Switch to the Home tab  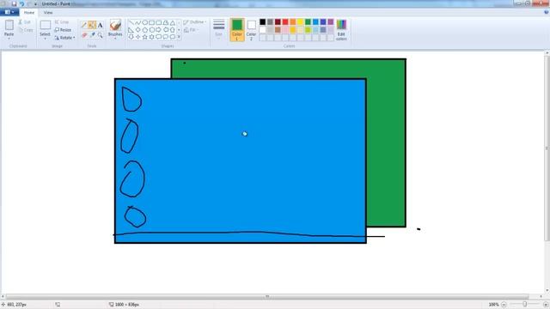click(x=29, y=12)
